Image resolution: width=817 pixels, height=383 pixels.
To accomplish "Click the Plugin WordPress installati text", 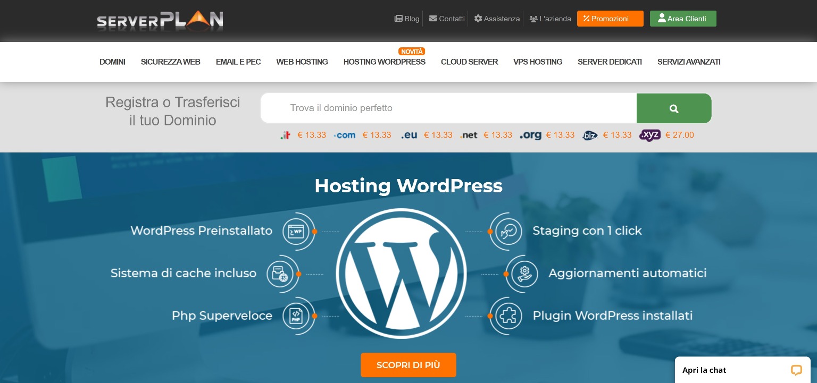I will click(613, 316).
